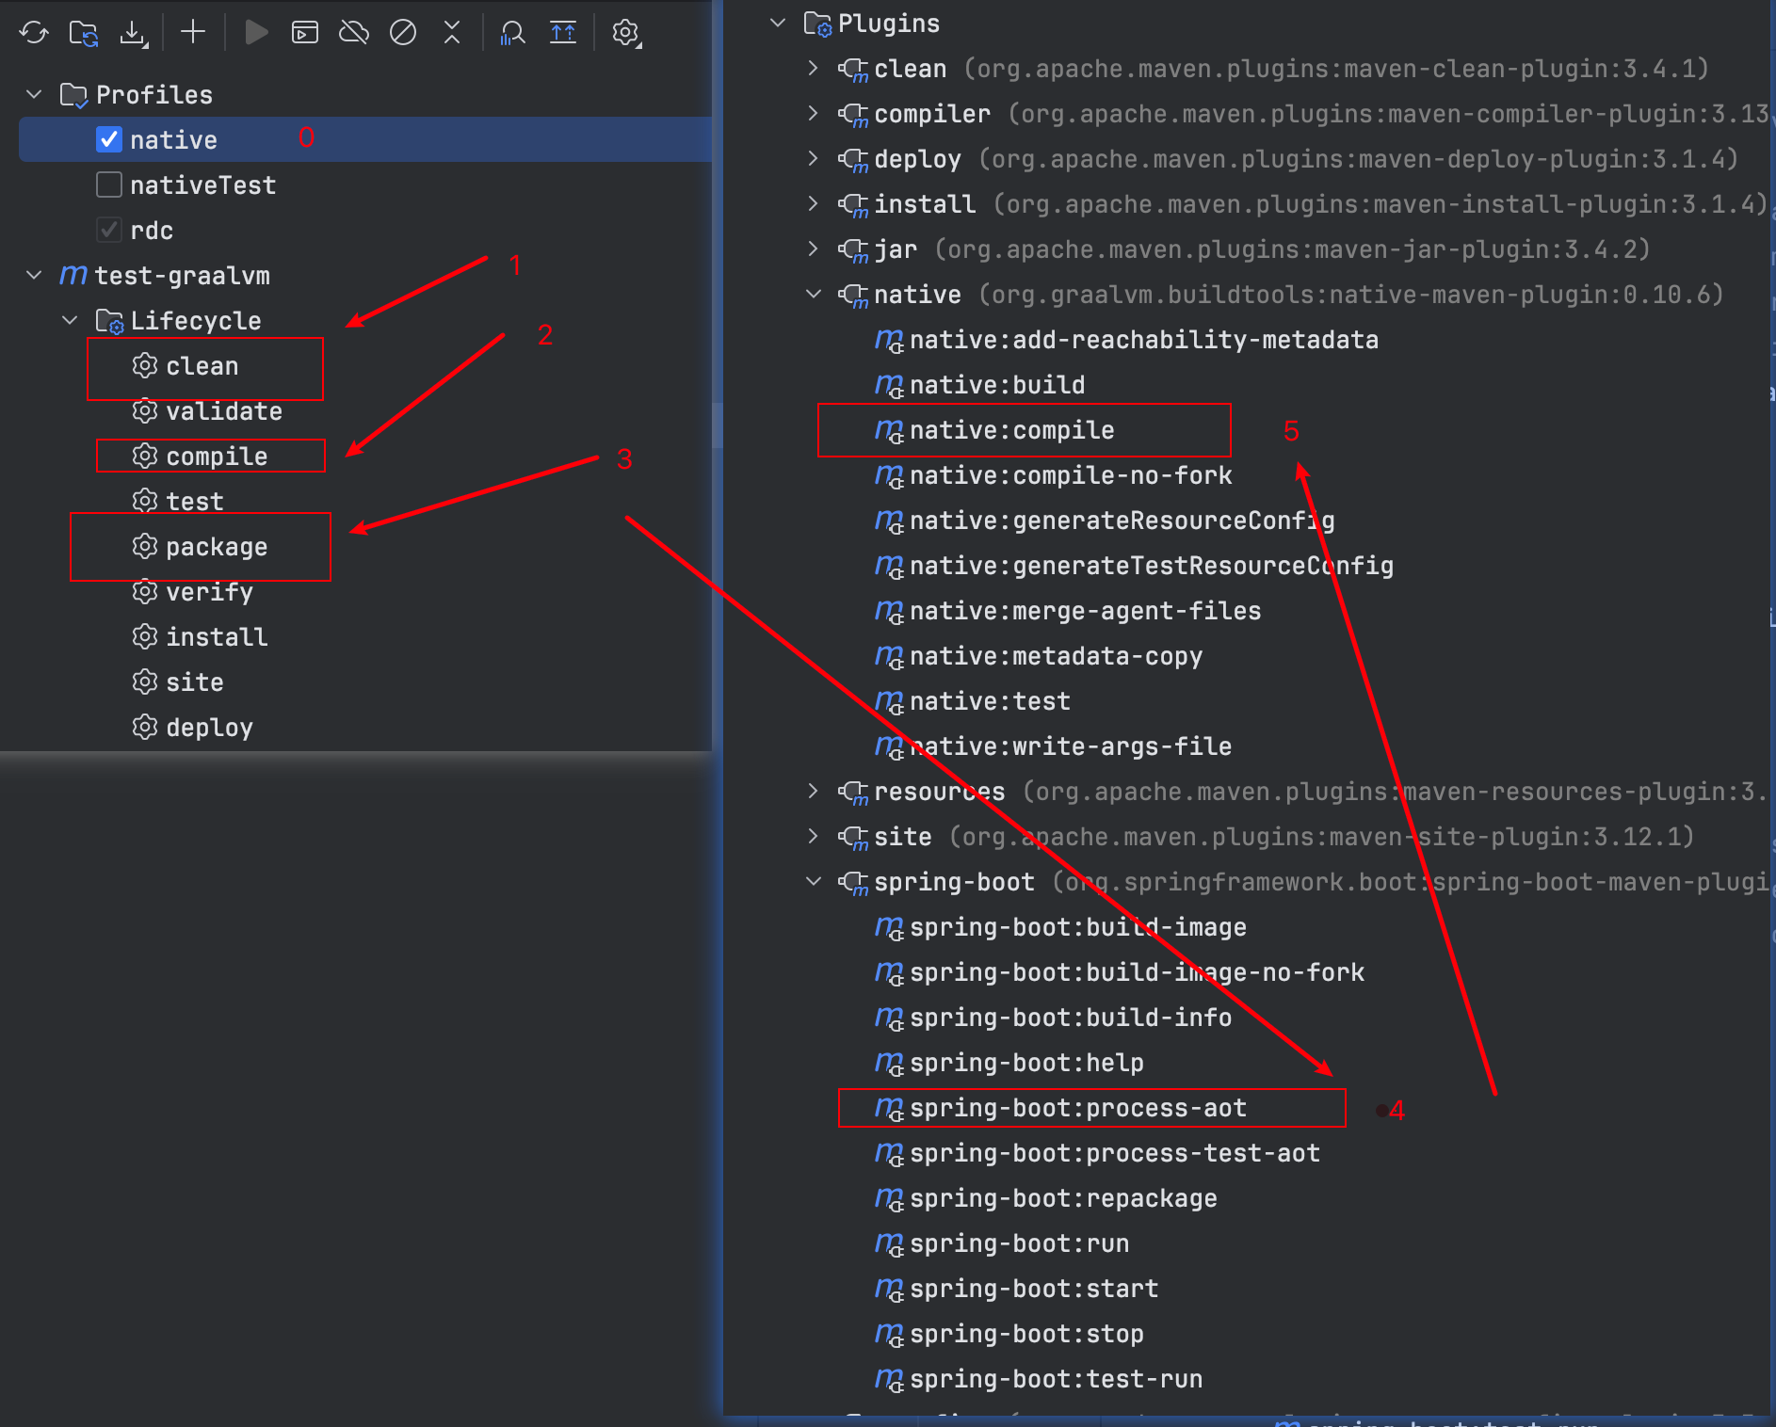Select the native:compile goal
The height and width of the screenshot is (1427, 1776).
pyautogui.click(x=1012, y=429)
